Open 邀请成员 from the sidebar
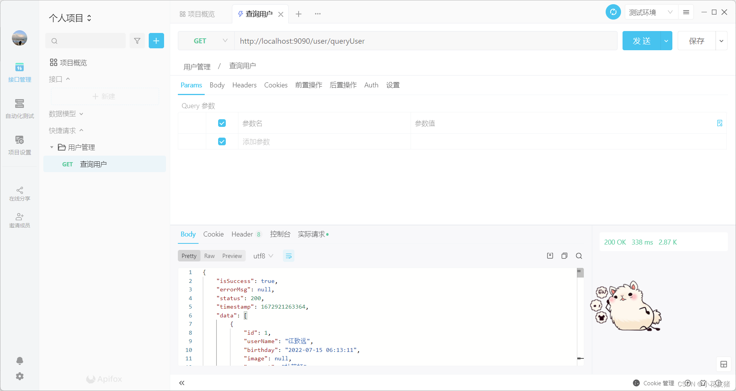 (x=20, y=220)
